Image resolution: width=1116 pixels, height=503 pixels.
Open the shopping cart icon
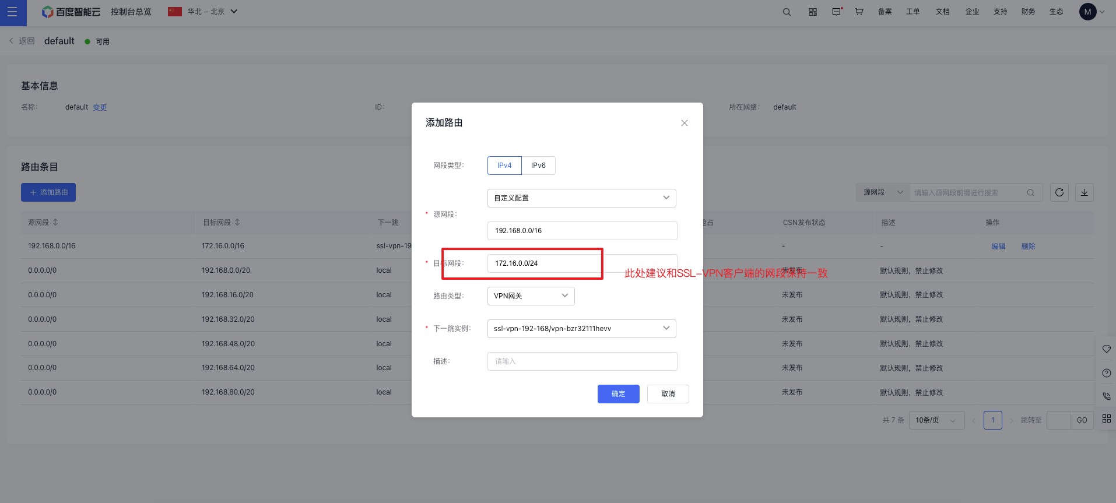coord(859,12)
